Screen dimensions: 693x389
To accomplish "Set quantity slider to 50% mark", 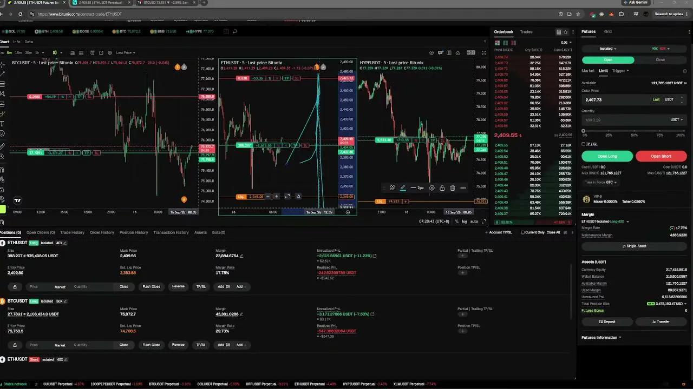I will (x=634, y=131).
